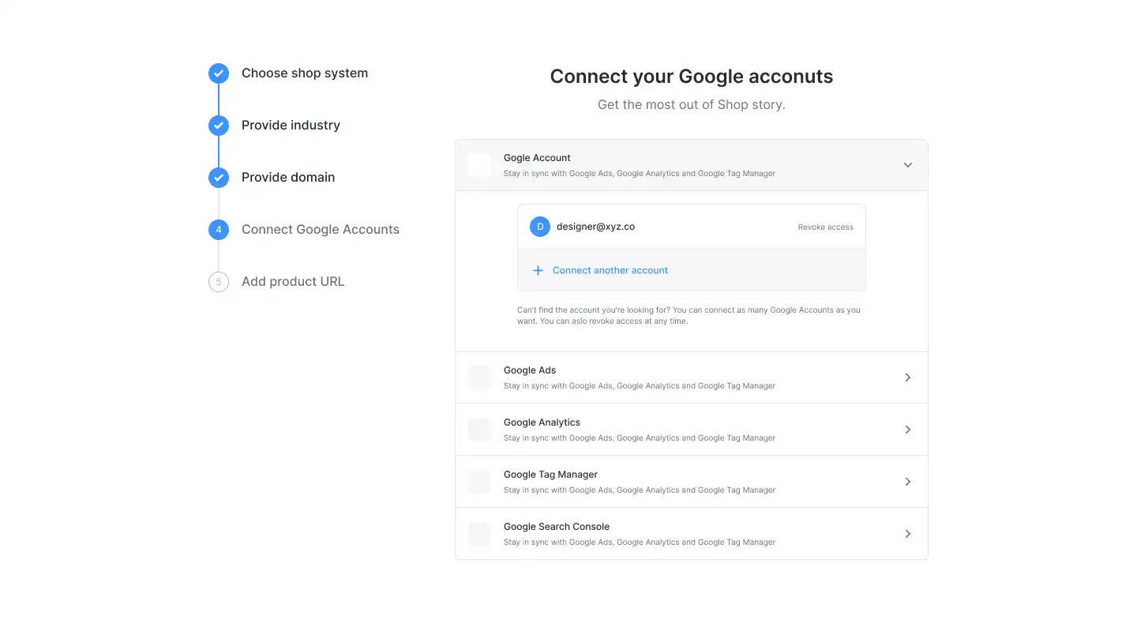Viewport: 1137px width, 623px height.
Task: Click the Google Search Console logo placeholder
Action: (480, 534)
